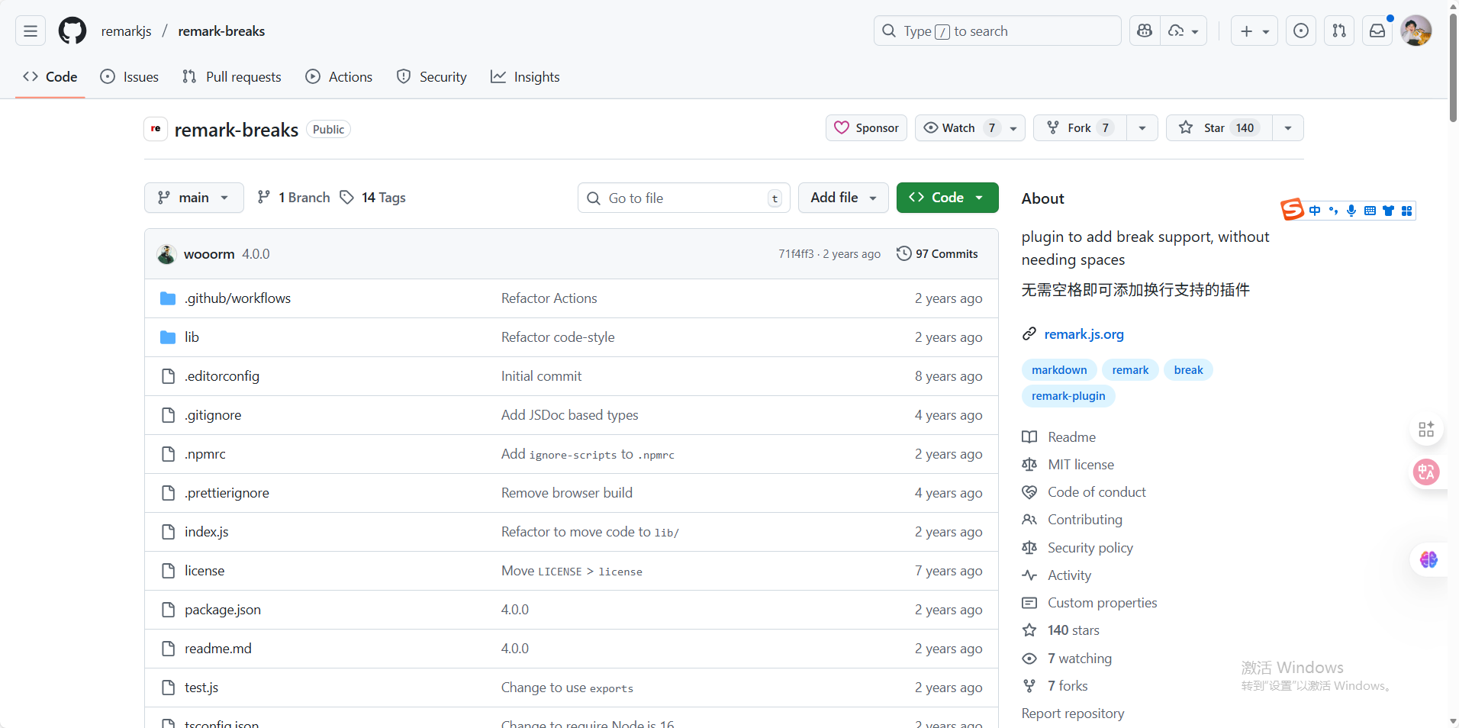The image size is (1459, 728).
Task: Open commit hash 71f4ff3
Action: click(796, 254)
